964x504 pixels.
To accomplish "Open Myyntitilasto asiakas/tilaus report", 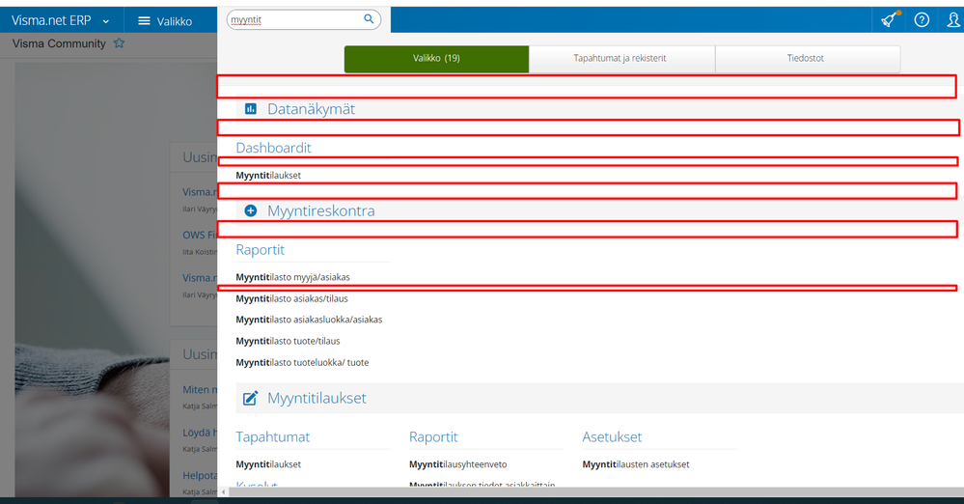I will click(x=292, y=299).
